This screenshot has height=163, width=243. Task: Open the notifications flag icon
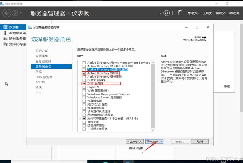coord(179,13)
